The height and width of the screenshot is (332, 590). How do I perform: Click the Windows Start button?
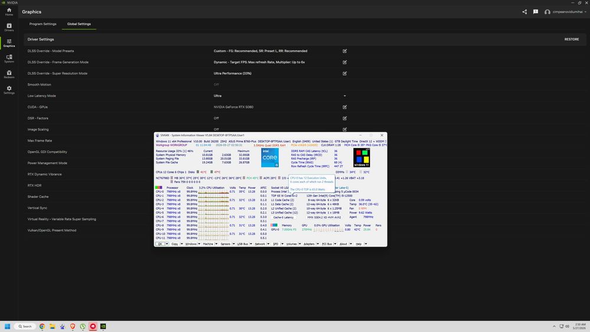(7, 326)
